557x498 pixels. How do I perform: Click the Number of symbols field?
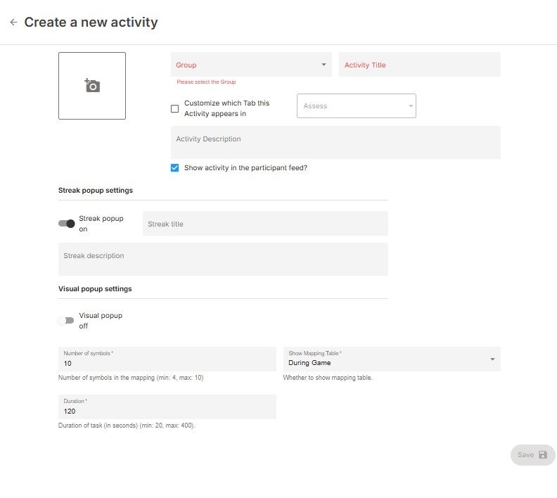(167, 363)
